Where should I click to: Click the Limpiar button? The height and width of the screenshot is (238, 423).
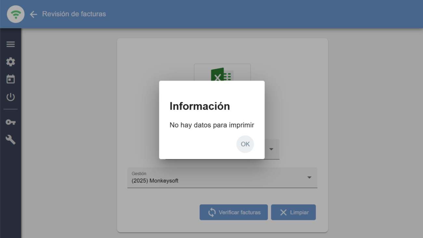coord(293,212)
